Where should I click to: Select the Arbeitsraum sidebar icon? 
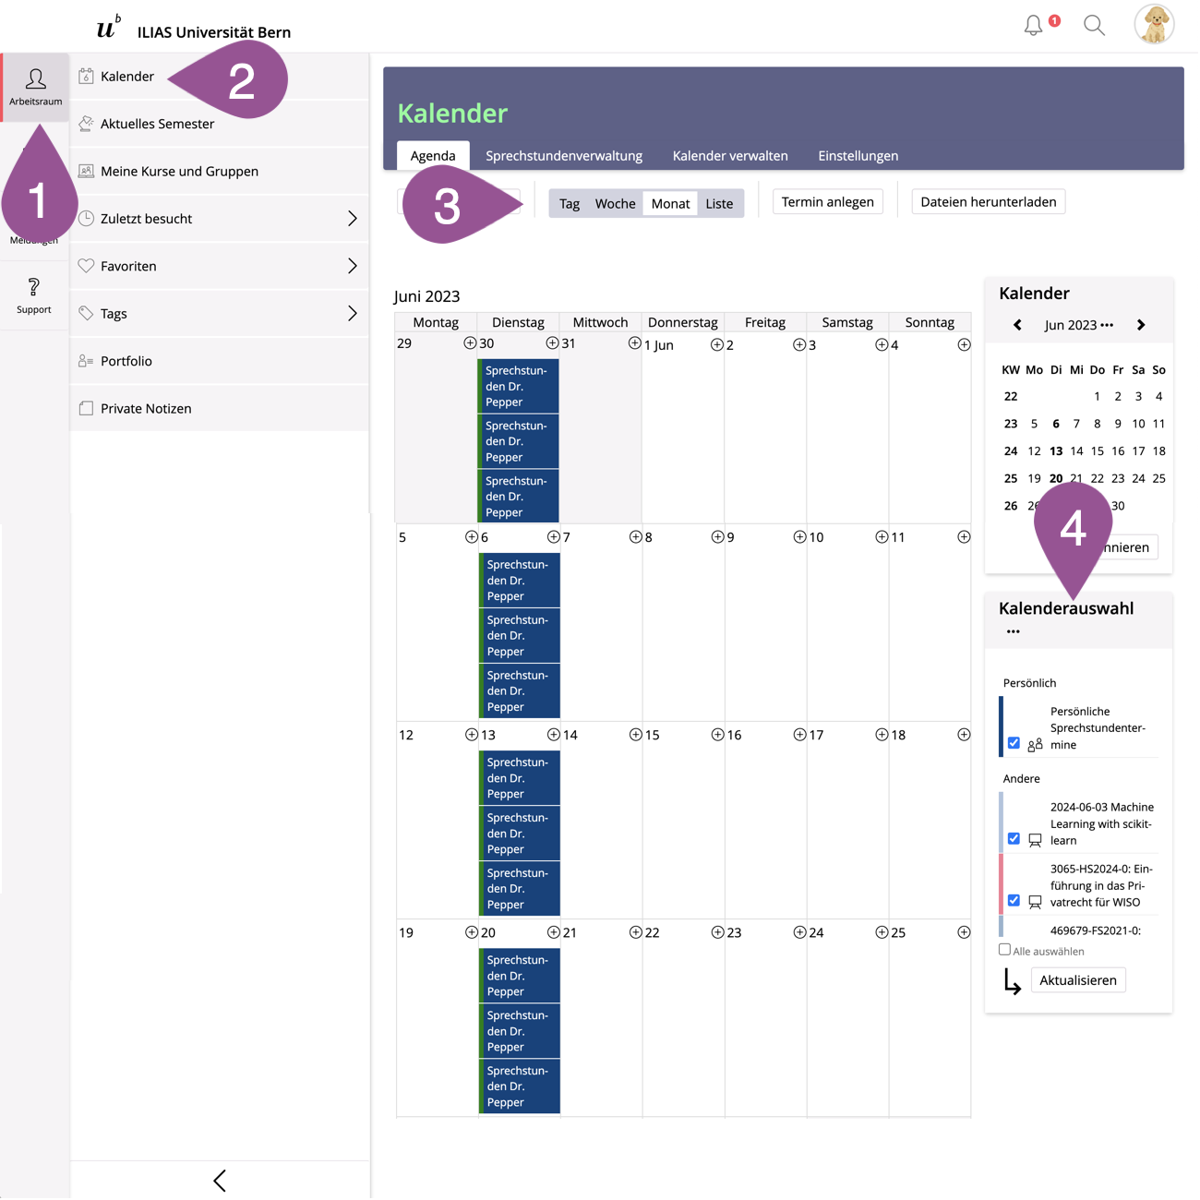(35, 88)
